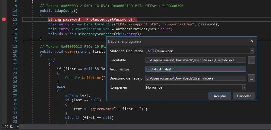The height and width of the screenshot is (130, 271).
Task: Close the Depurar el programa dialog
Action: coord(252,41)
